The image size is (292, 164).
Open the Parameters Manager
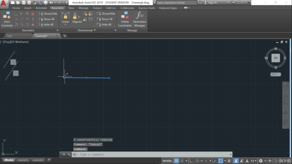point(140,19)
